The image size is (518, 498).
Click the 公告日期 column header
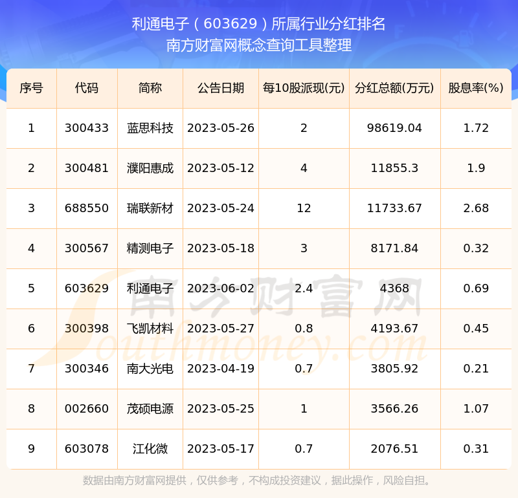pyautogui.click(x=221, y=88)
